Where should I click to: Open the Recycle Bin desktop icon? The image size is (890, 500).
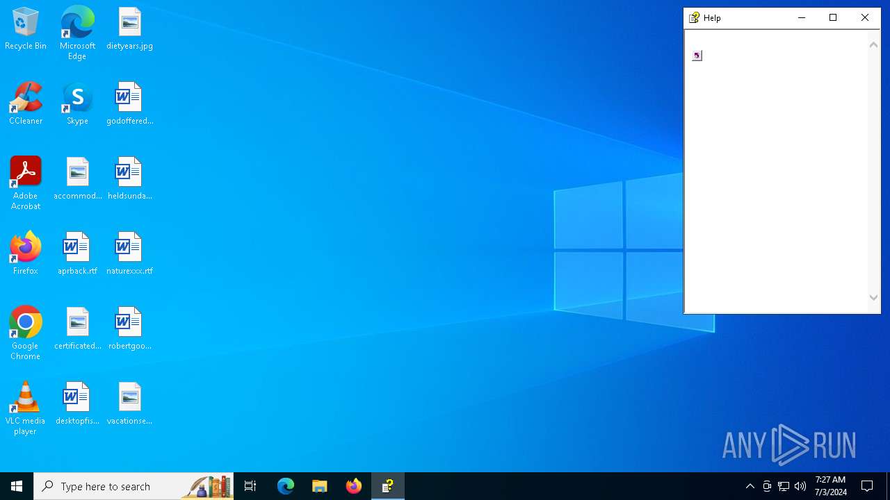coord(26,29)
